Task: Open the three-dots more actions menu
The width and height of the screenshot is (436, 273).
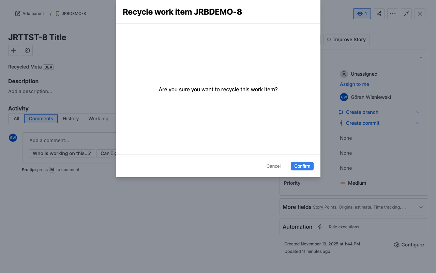Action: coord(392,14)
